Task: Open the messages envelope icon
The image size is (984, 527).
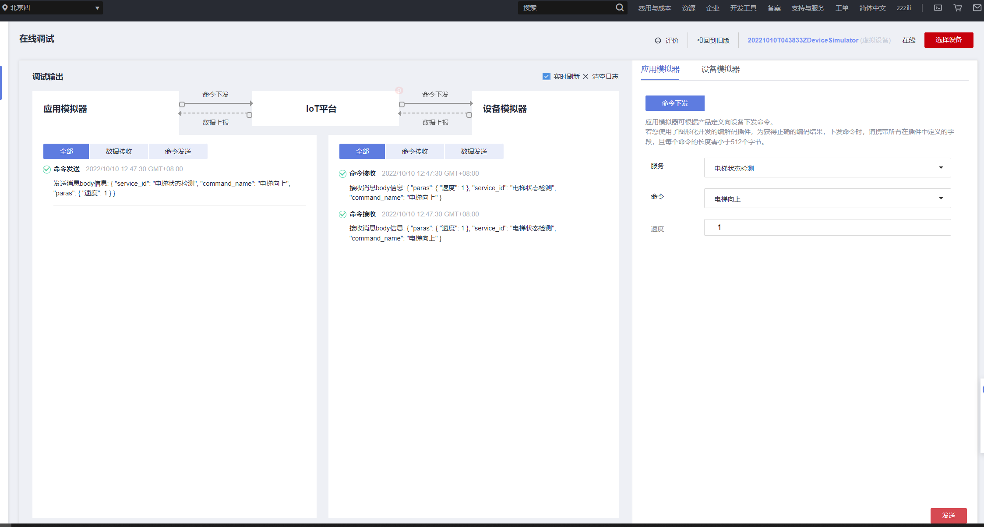Action: click(x=977, y=8)
